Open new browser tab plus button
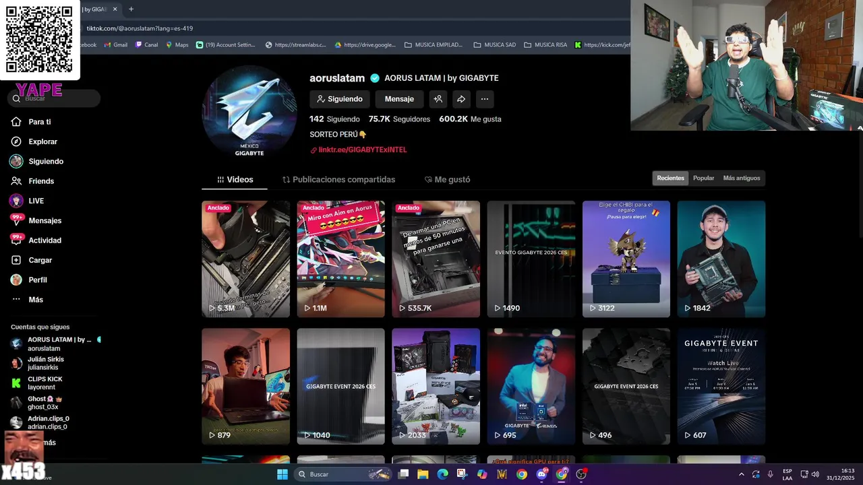This screenshot has width=863, height=485. click(x=131, y=9)
